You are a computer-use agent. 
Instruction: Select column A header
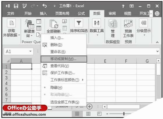(x=21, y=61)
